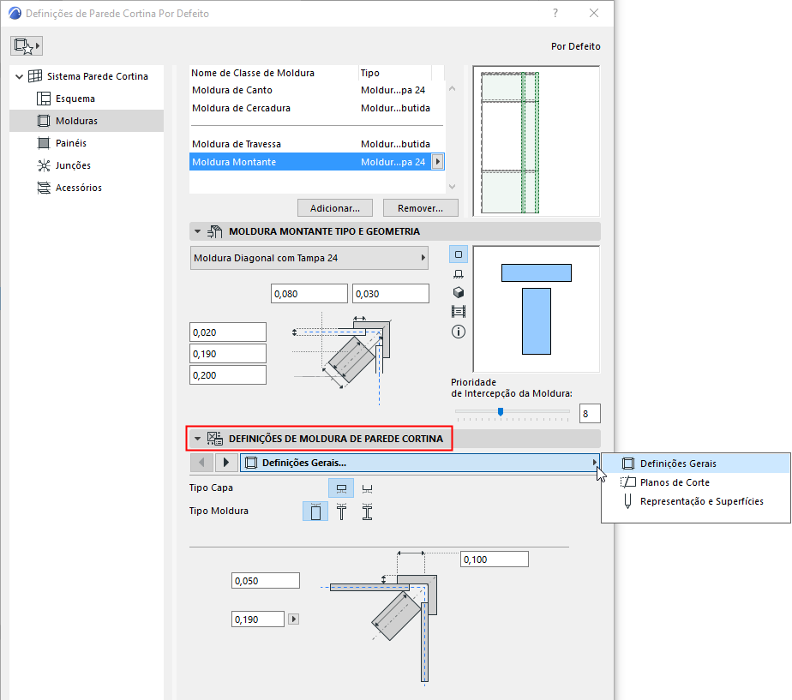Select the Preview cube icon for 3D view
Viewport: 792px width, 700px height.
(x=459, y=292)
